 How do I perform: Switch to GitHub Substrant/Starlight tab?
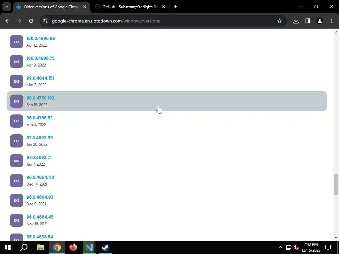[130, 7]
